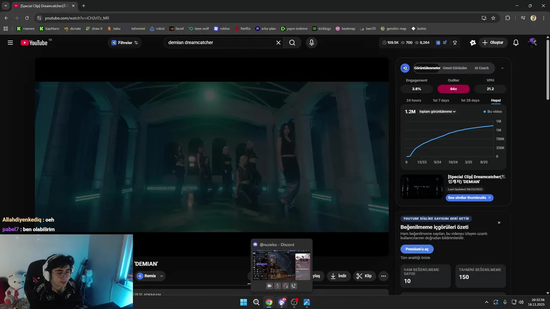Viewport: 550px width, 309px height.
Task: Open Chrome three-dot menu
Action: (544, 18)
